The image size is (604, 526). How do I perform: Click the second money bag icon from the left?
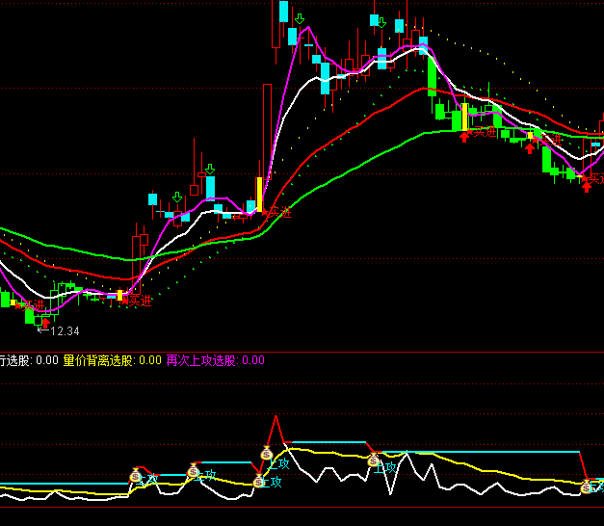click(x=193, y=470)
